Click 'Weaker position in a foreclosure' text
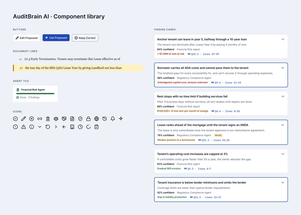The height and width of the screenshot is (215, 301). 176,140
